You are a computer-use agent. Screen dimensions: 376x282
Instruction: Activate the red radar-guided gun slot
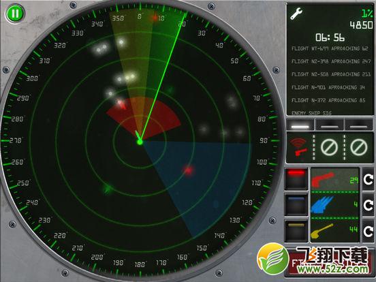(x=299, y=146)
